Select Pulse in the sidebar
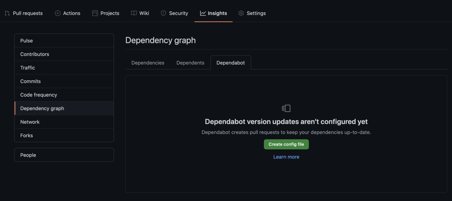The width and height of the screenshot is (452, 201). 26,40
